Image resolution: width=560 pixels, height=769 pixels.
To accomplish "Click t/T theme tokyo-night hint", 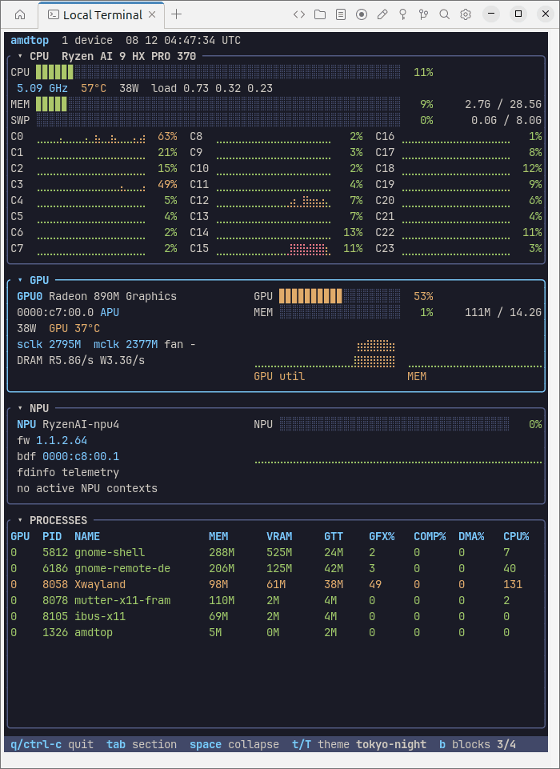I will pyautogui.click(x=359, y=744).
